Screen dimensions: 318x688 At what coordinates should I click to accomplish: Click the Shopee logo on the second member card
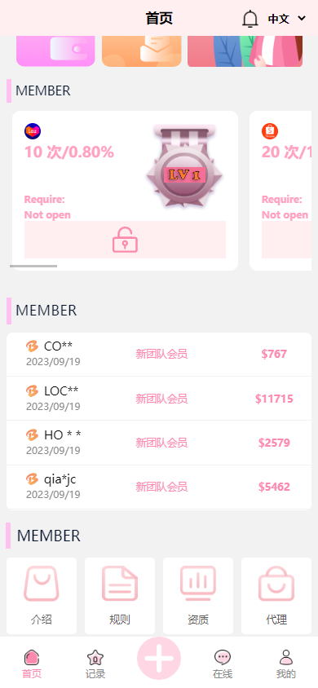tap(270, 131)
